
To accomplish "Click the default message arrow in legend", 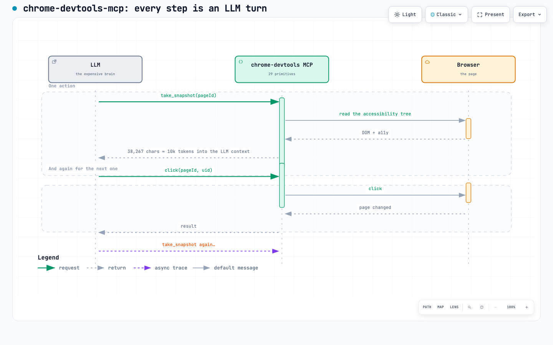I will 201,268.
